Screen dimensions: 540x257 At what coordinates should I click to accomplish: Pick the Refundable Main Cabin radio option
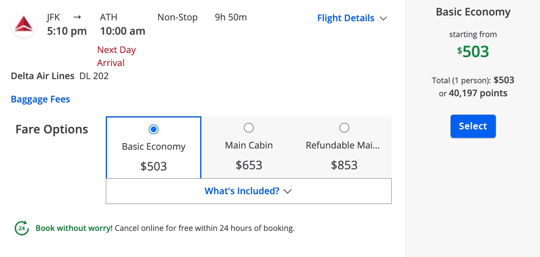tap(344, 128)
